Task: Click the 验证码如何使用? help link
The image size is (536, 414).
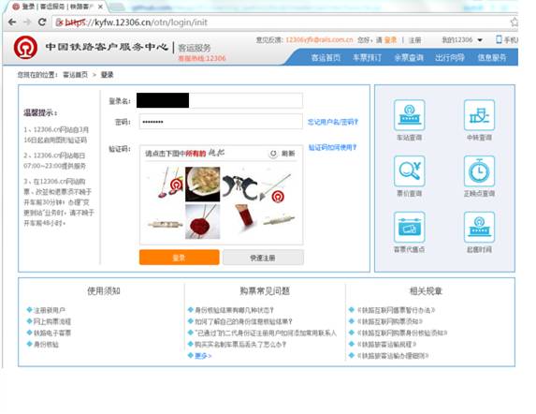Action: (x=332, y=147)
